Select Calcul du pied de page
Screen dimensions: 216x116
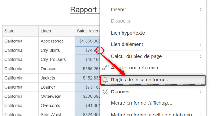pyautogui.click(x=153, y=56)
